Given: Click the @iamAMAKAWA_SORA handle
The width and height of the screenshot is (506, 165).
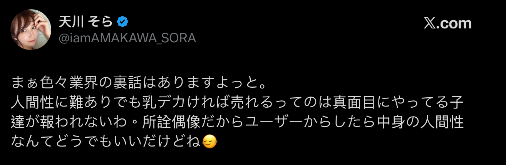Looking at the screenshot, I should pos(127,38).
